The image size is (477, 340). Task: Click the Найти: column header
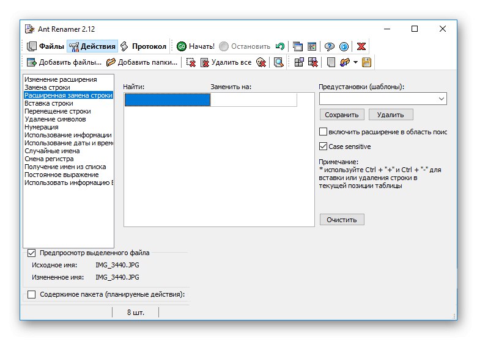(133, 87)
